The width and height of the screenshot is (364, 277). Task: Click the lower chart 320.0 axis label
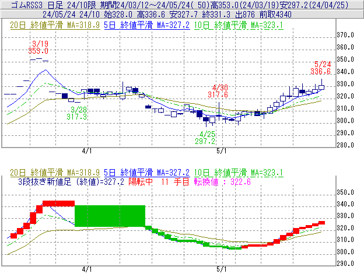(x=345, y=228)
